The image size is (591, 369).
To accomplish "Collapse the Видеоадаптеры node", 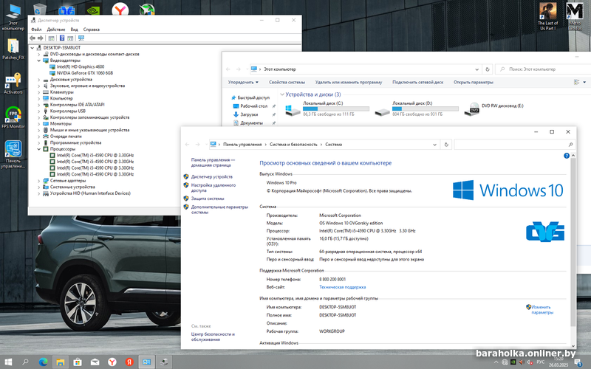I will point(39,61).
